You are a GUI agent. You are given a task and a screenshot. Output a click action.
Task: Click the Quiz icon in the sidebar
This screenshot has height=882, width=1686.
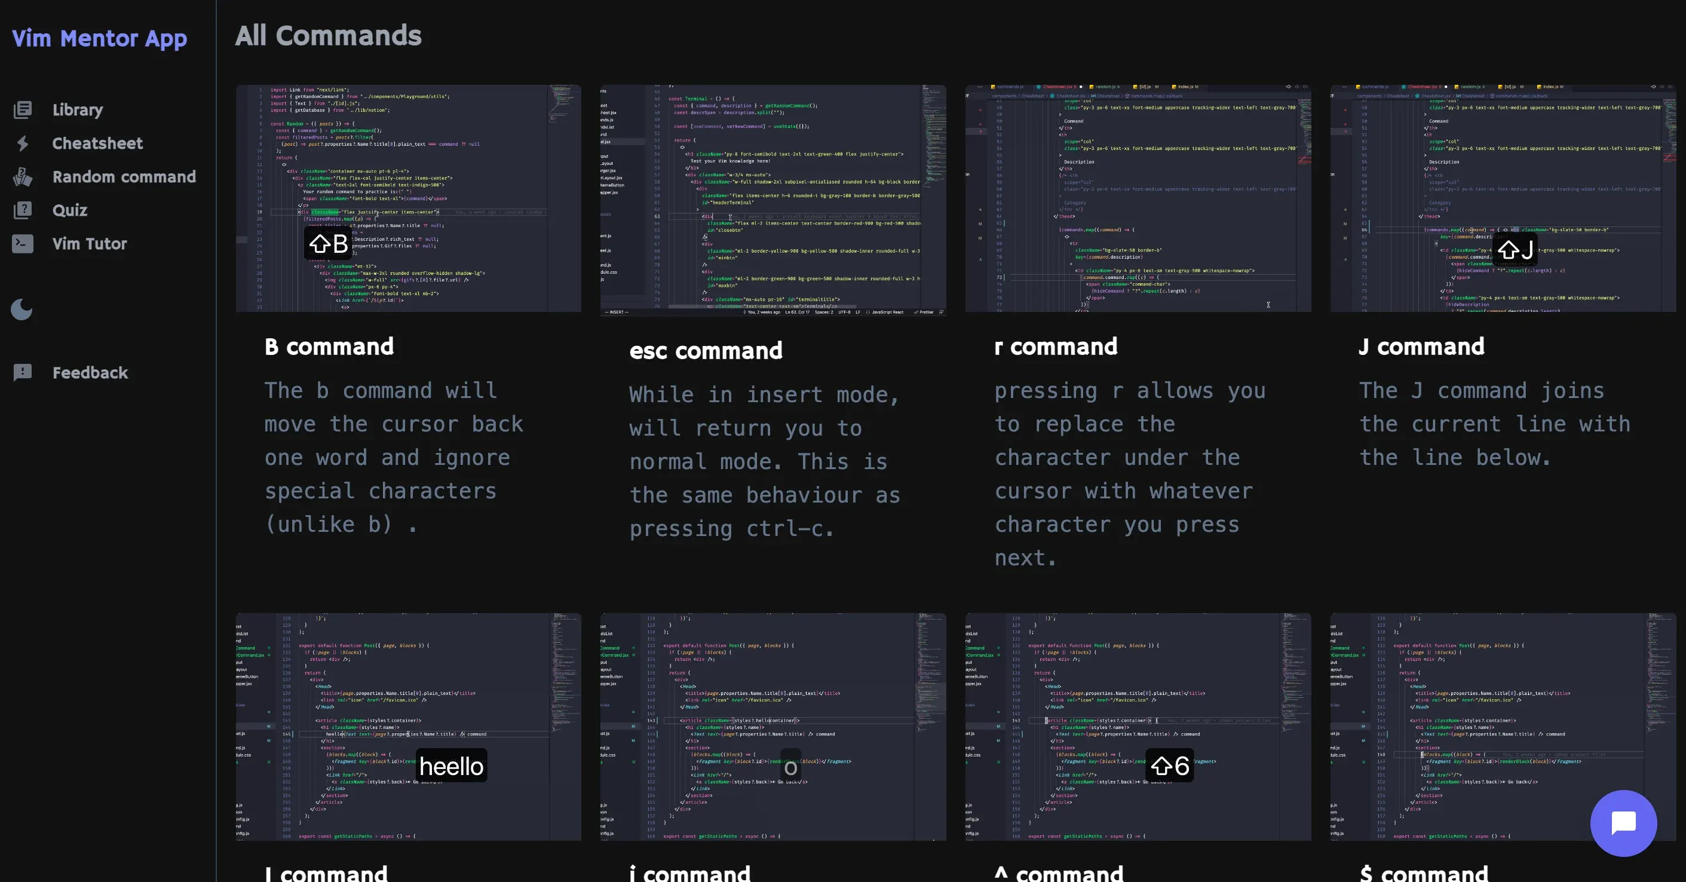[x=23, y=210]
